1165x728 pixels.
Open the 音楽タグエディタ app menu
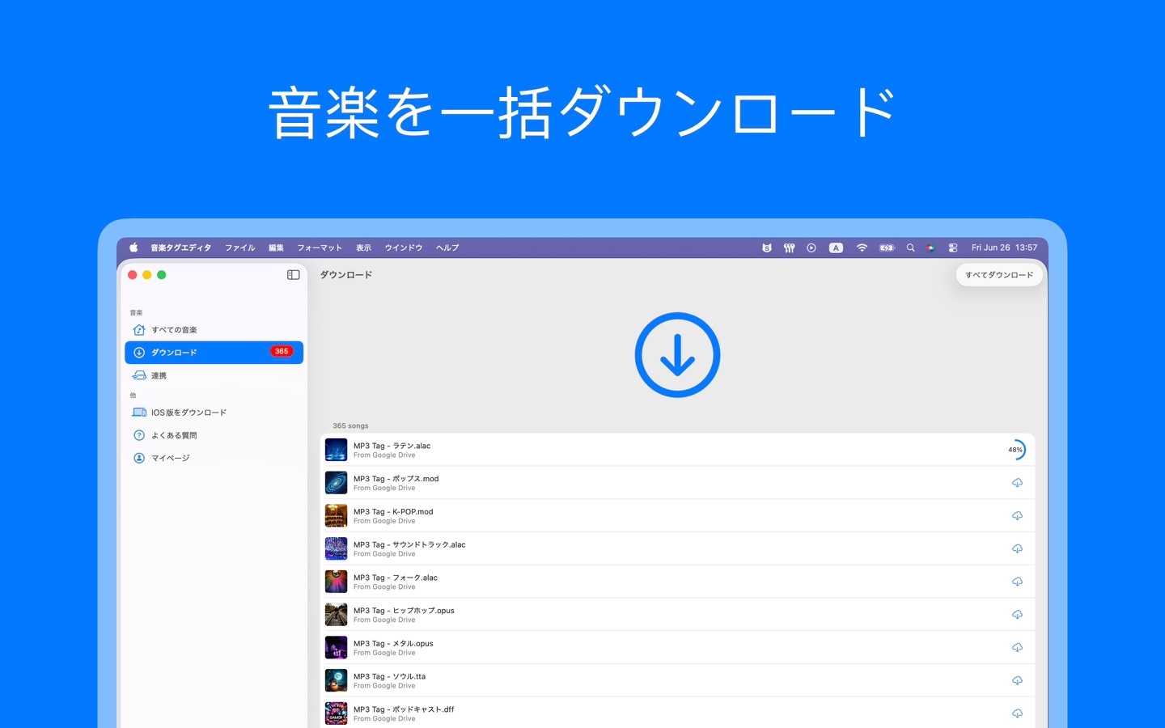[180, 248]
